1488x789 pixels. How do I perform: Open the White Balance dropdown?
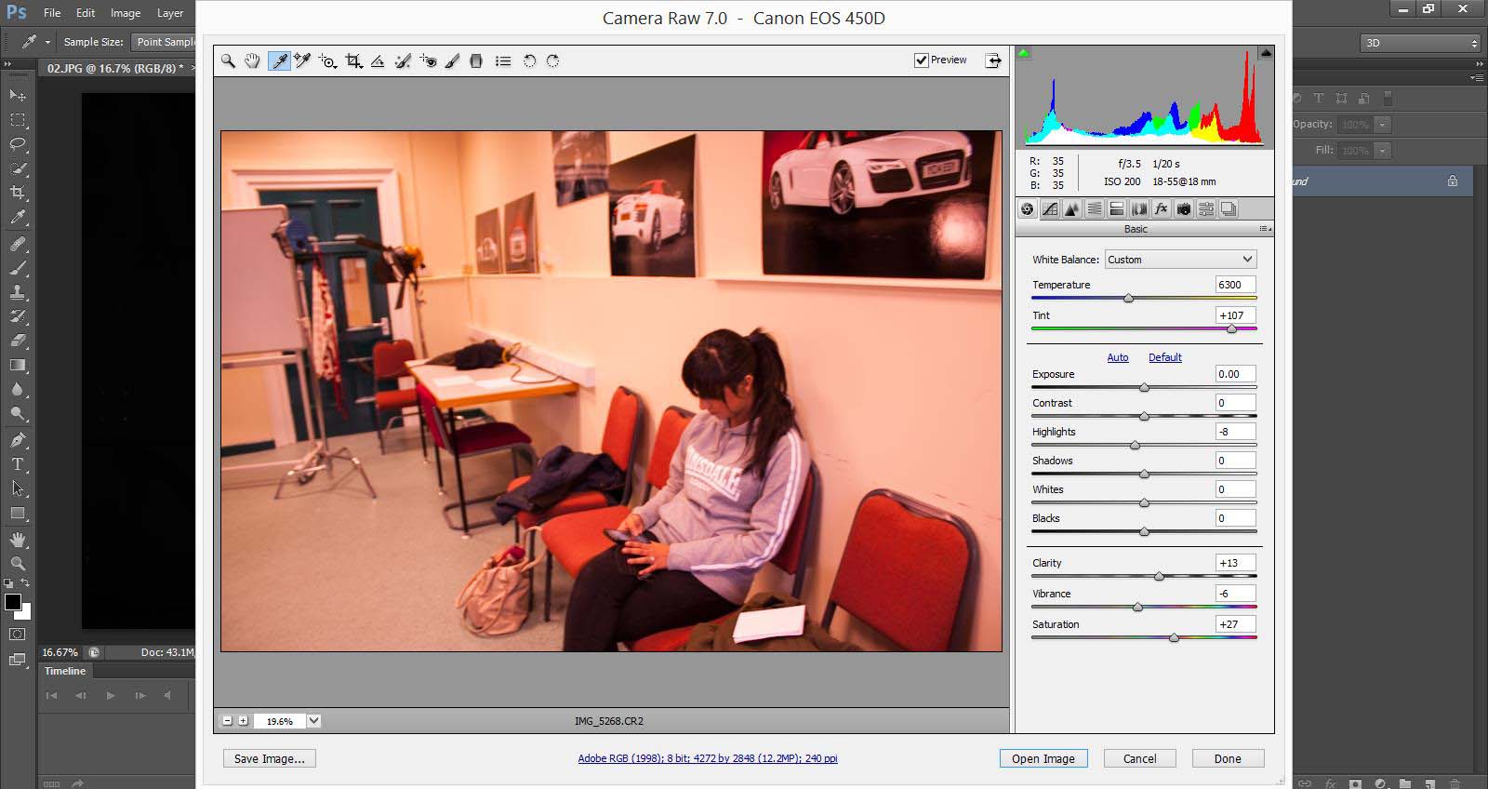1179,260
